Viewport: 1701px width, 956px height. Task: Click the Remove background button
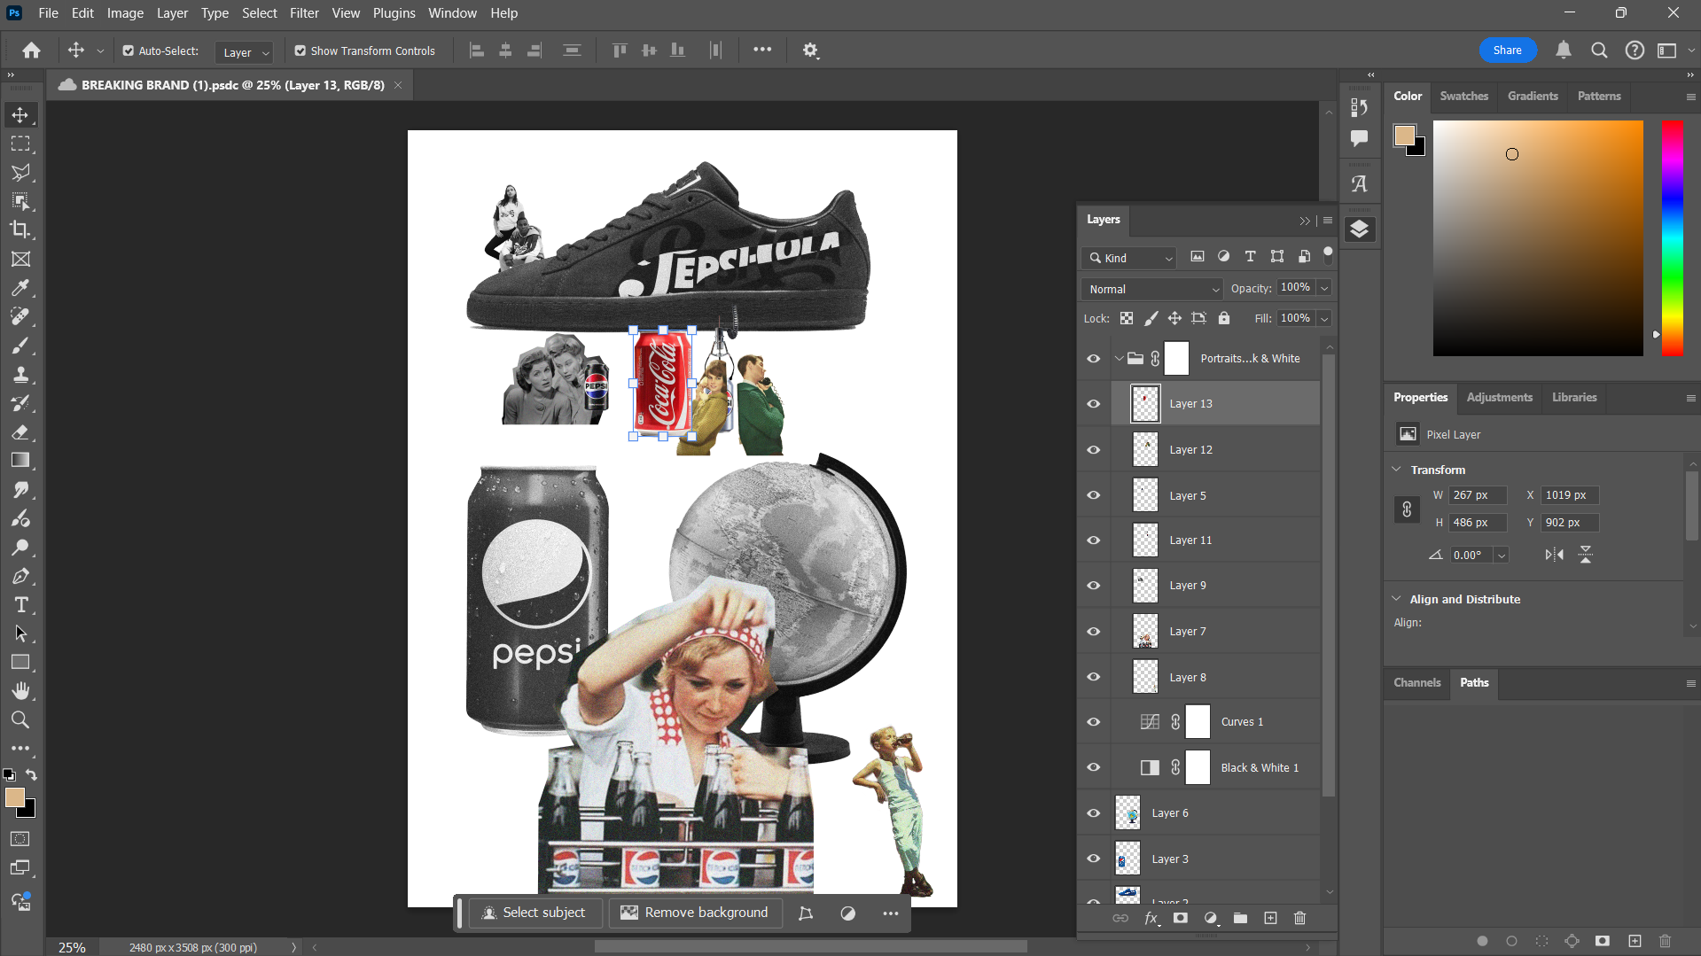(695, 913)
